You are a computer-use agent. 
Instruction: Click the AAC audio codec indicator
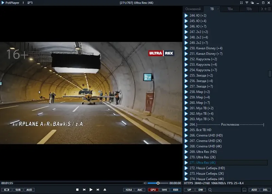point(140,190)
